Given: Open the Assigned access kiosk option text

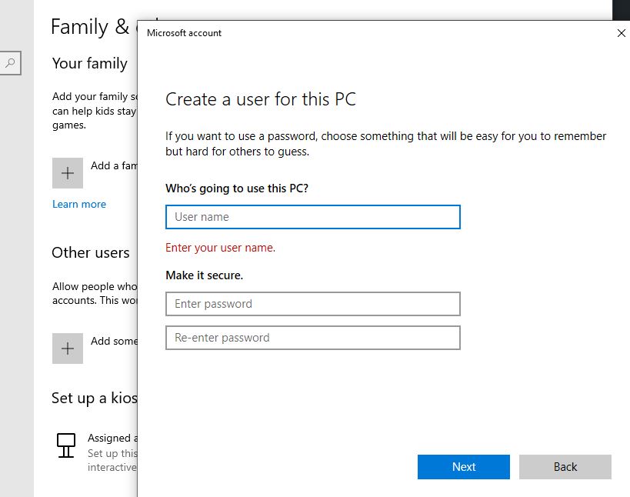Looking at the screenshot, I should [x=111, y=438].
